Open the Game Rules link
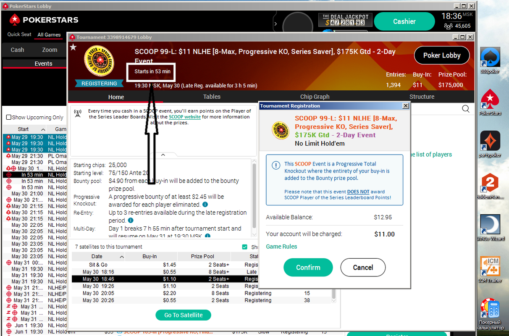The image size is (509, 336). click(x=281, y=247)
